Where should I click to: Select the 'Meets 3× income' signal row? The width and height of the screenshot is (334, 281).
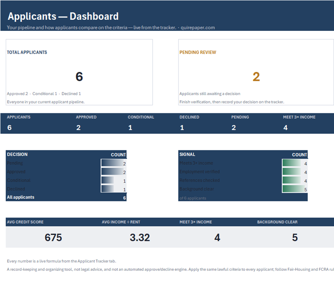243,163
